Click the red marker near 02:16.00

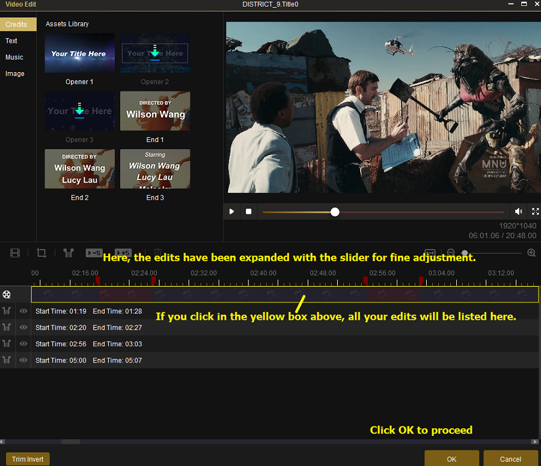coord(98,280)
